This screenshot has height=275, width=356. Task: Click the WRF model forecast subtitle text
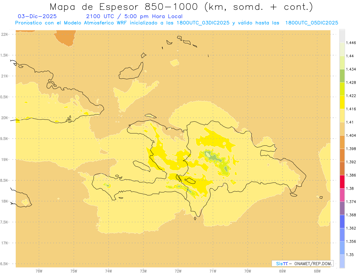(177, 23)
